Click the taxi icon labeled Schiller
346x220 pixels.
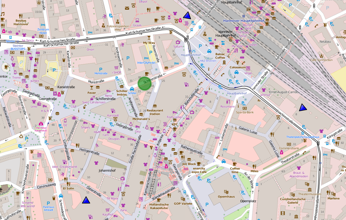click(x=132, y=89)
